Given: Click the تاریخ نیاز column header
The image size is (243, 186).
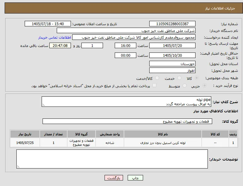Looking at the screenshot, I should pos(25,134).
